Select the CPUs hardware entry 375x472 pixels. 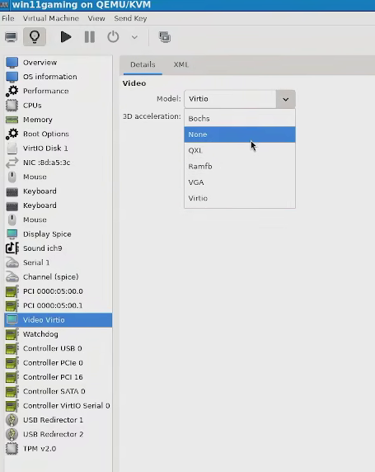pyautogui.click(x=59, y=106)
